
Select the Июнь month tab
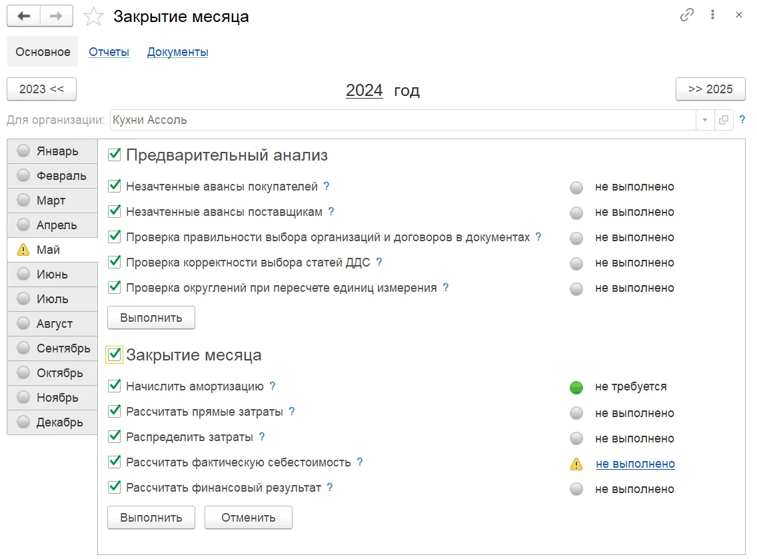click(x=52, y=275)
